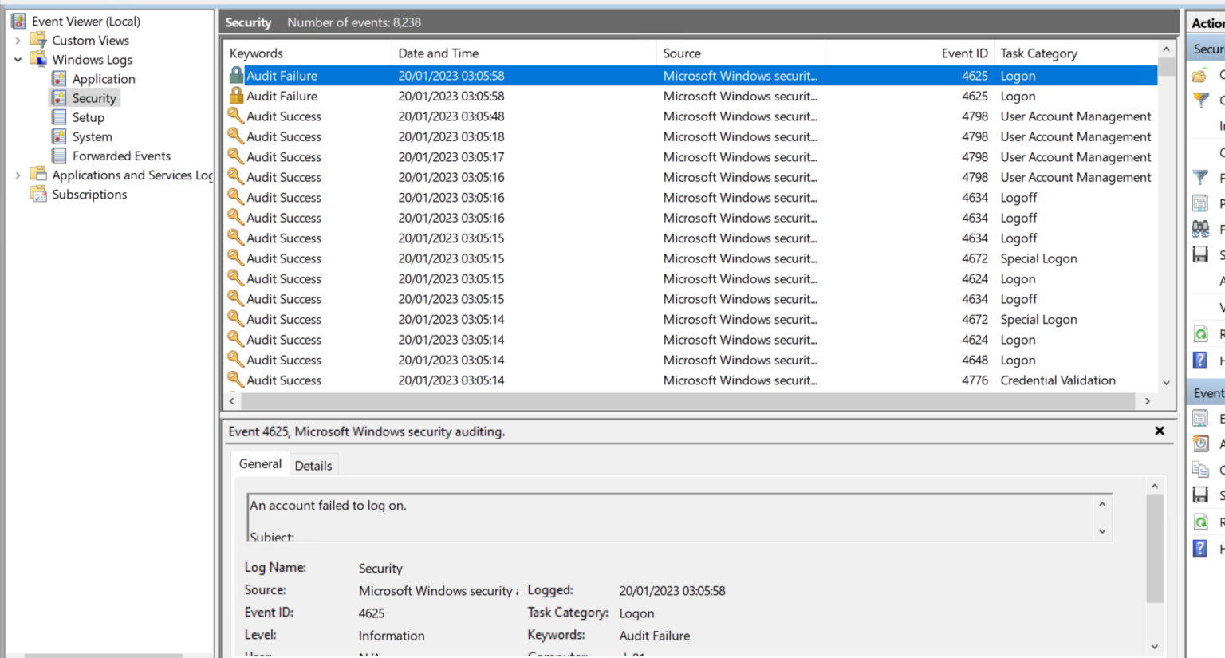Click the Copy icon under Event section
1225x658 pixels.
click(x=1200, y=469)
